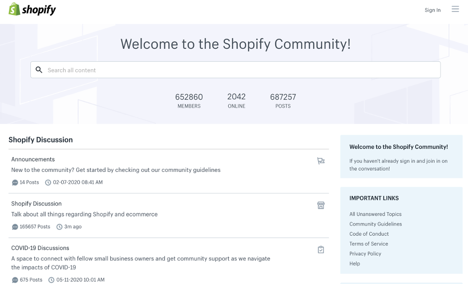The height and width of the screenshot is (284, 468).
Task: Click the clock icon beside 3m ago
Action: click(x=59, y=227)
